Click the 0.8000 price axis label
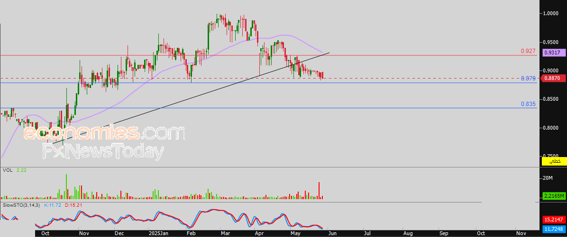Image resolution: width=567 pixels, height=237 pixels. point(551,127)
